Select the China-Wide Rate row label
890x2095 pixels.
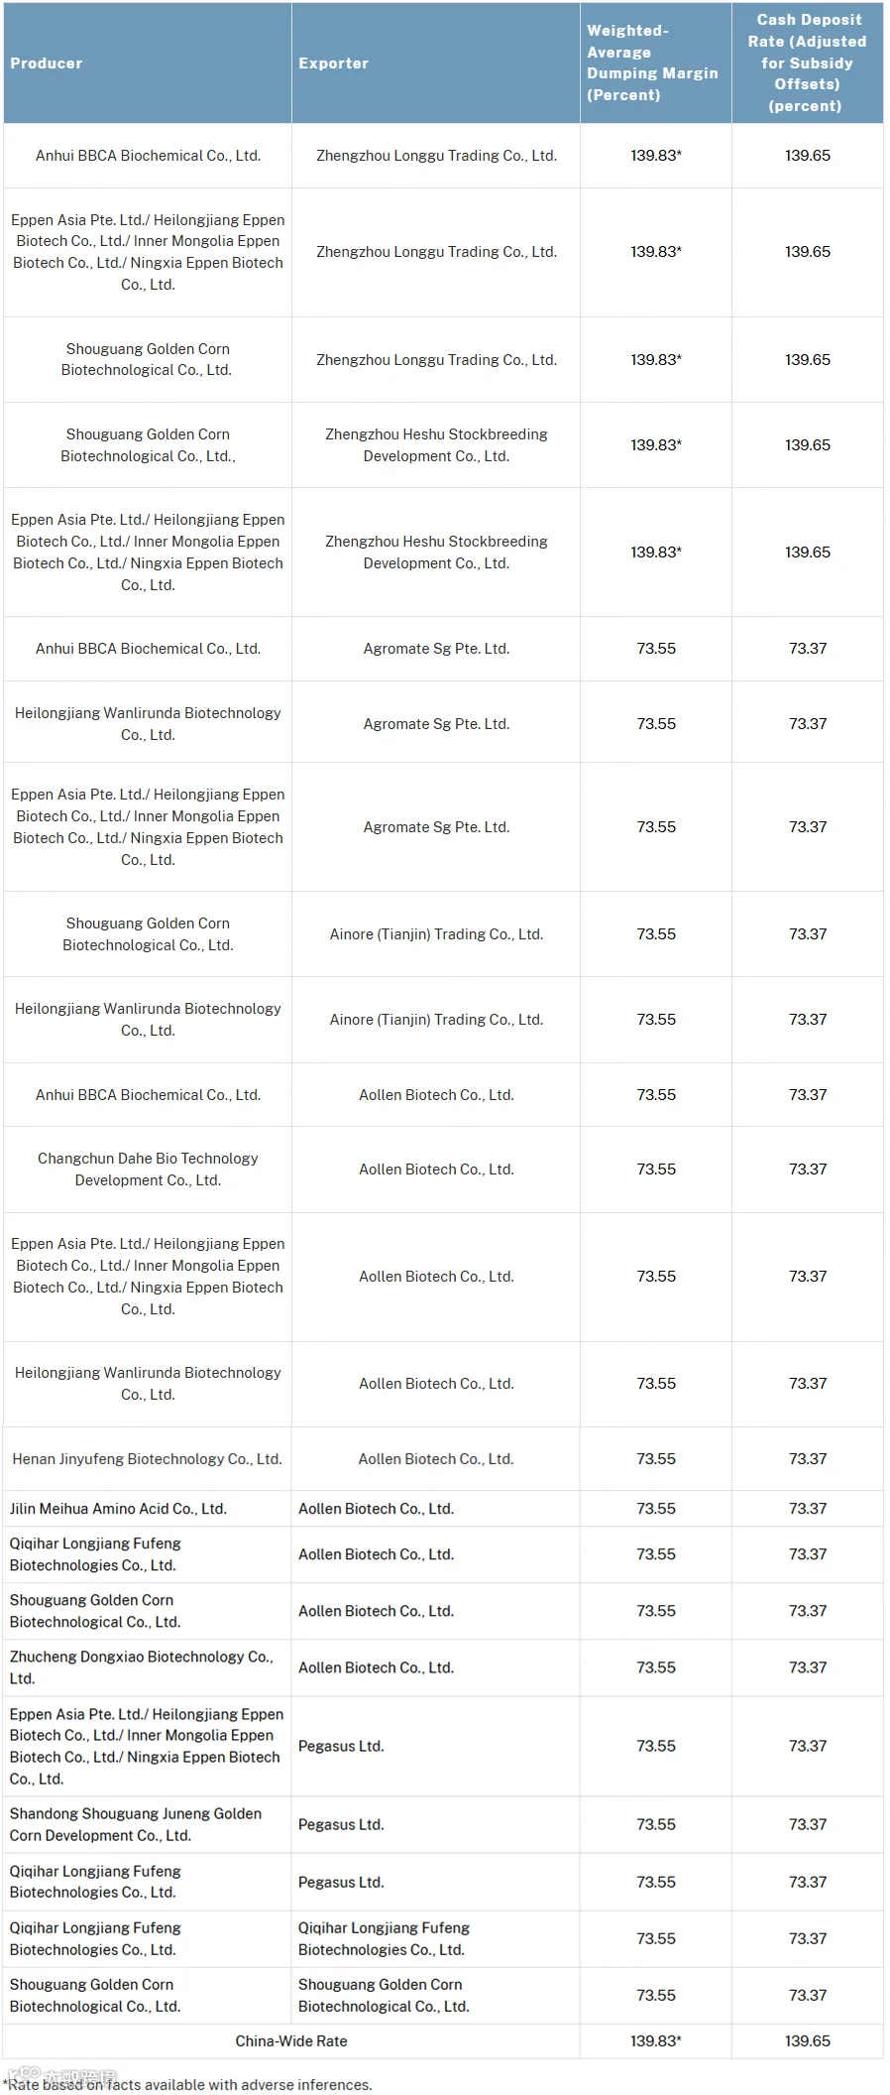pos(291,2040)
